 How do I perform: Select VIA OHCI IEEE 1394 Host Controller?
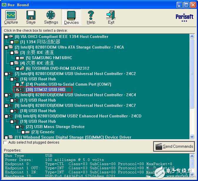pyautogui.click(x=61, y=37)
